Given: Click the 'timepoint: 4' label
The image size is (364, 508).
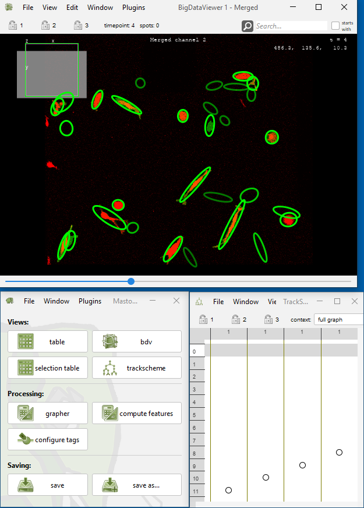Looking at the screenshot, I should click(x=119, y=25).
